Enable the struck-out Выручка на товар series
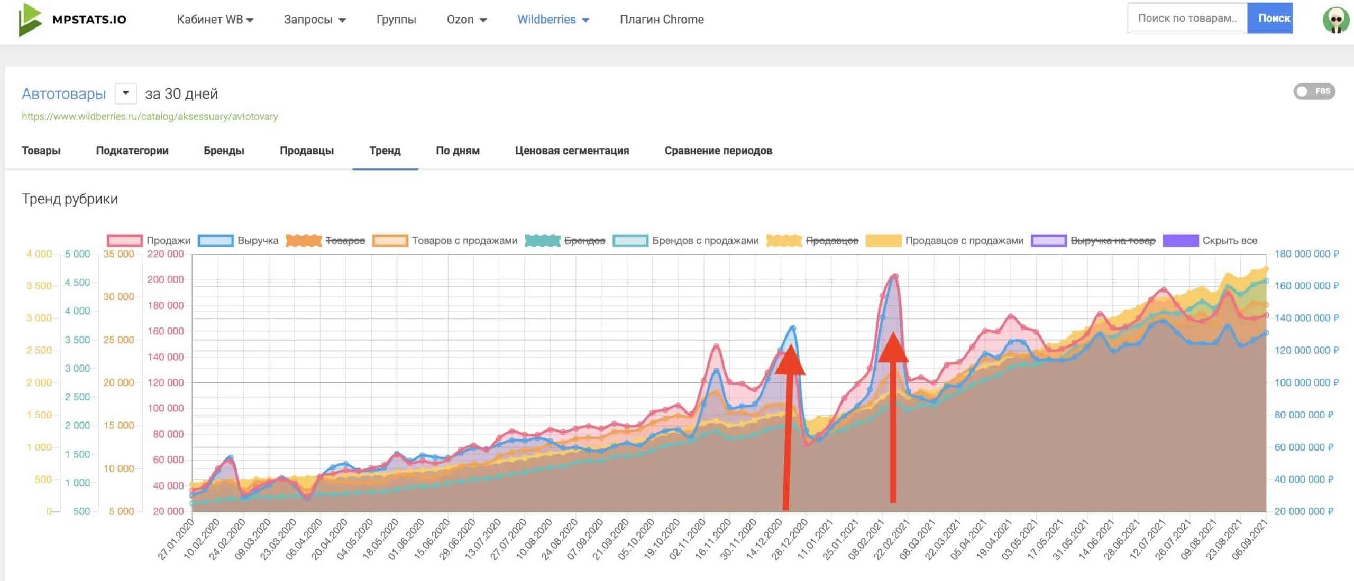 point(1049,240)
